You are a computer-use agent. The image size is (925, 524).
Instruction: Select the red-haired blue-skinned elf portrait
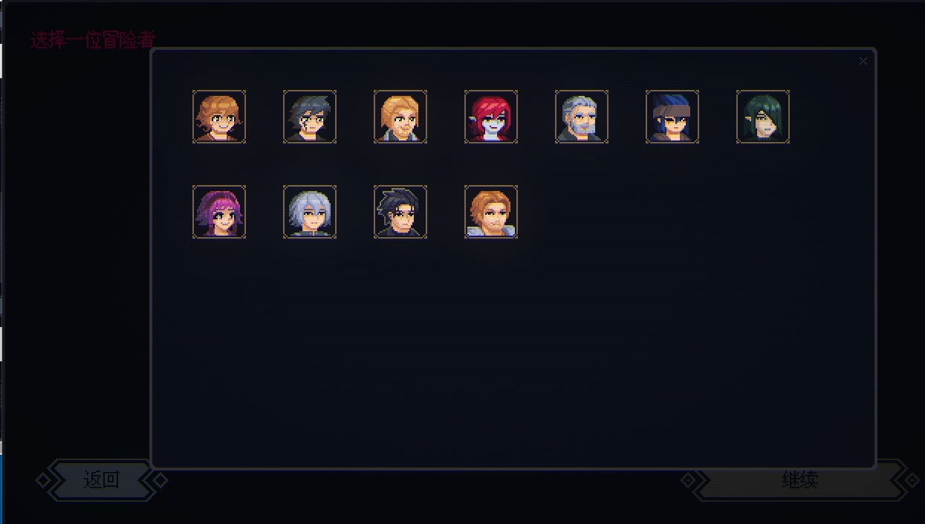pos(491,117)
